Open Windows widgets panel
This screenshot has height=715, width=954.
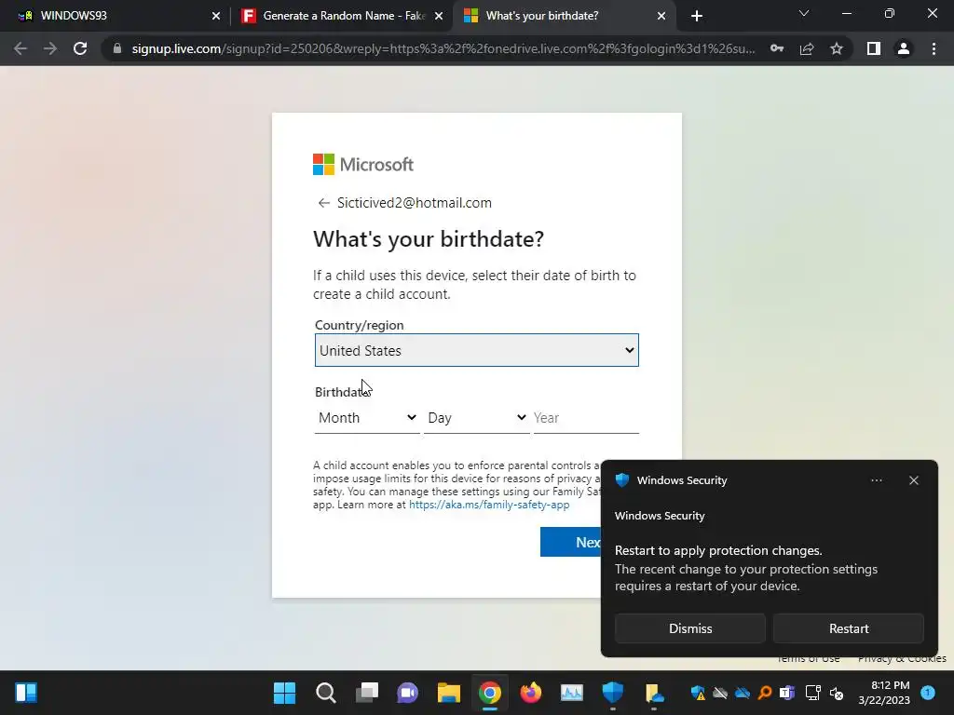[26, 693]
